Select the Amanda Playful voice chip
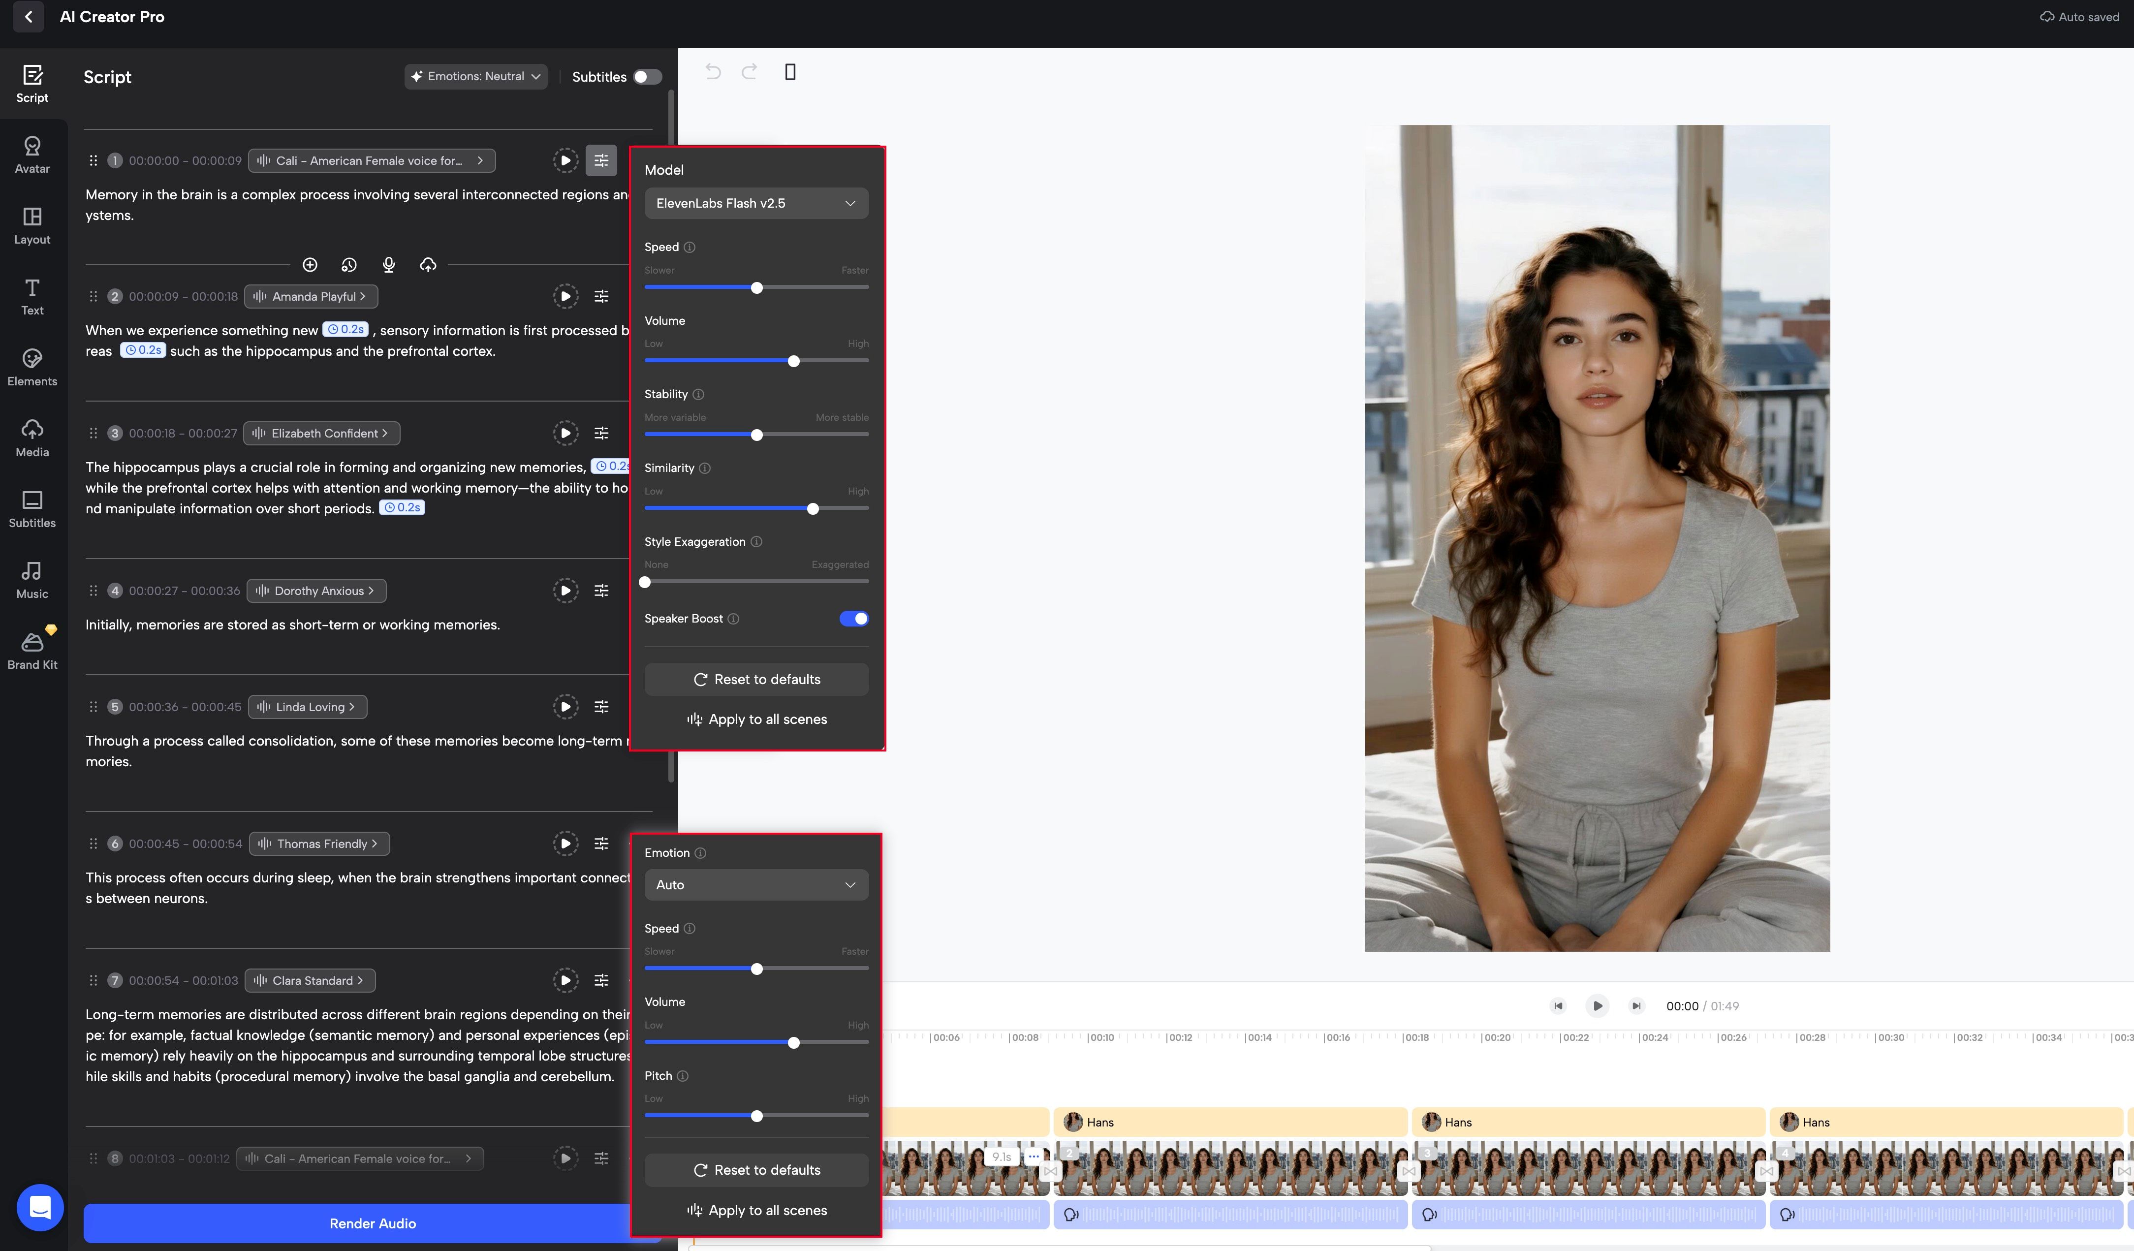Image resolution: width=2134 pixels, height=1251 pixels. tap(311, 296)
